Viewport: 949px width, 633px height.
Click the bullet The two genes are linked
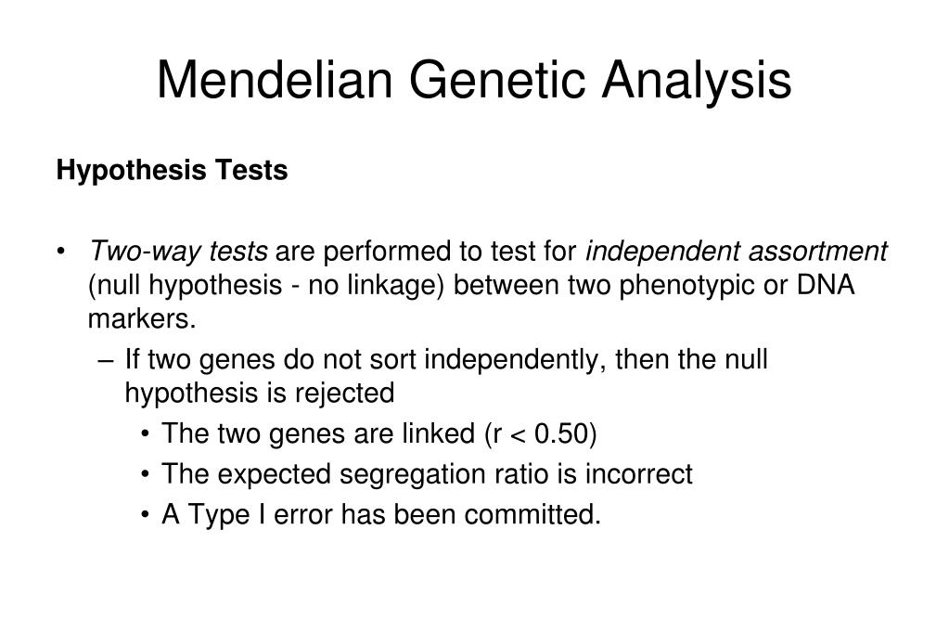(378, 433)
